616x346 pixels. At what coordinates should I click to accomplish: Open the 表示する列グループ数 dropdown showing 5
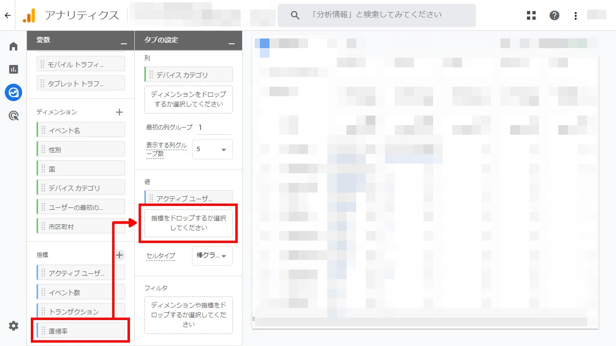tap(212, 149)
